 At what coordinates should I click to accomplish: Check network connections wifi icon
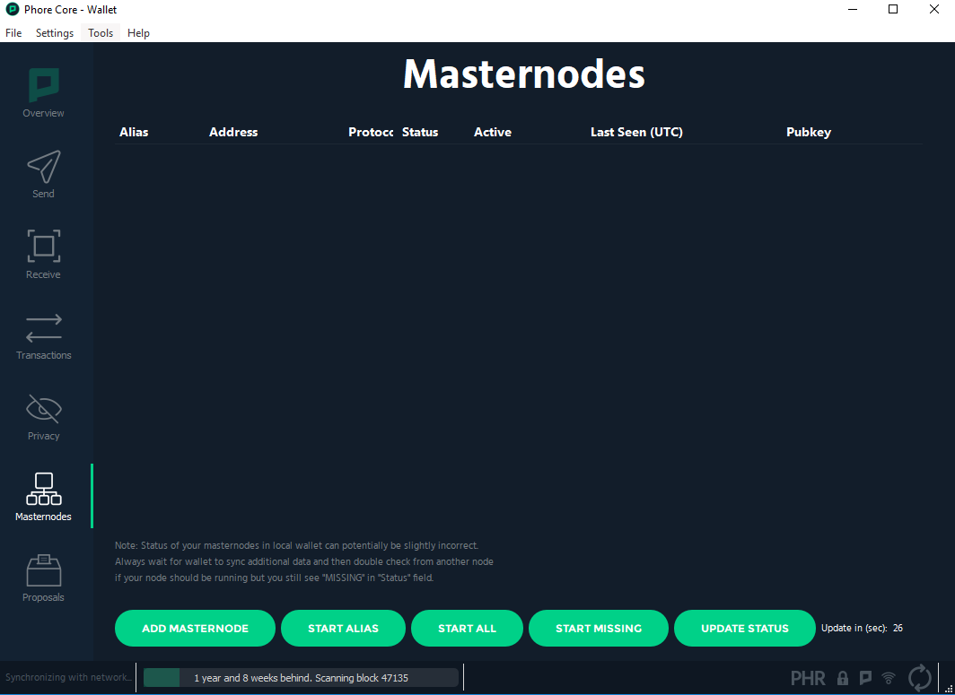point(889,677)
